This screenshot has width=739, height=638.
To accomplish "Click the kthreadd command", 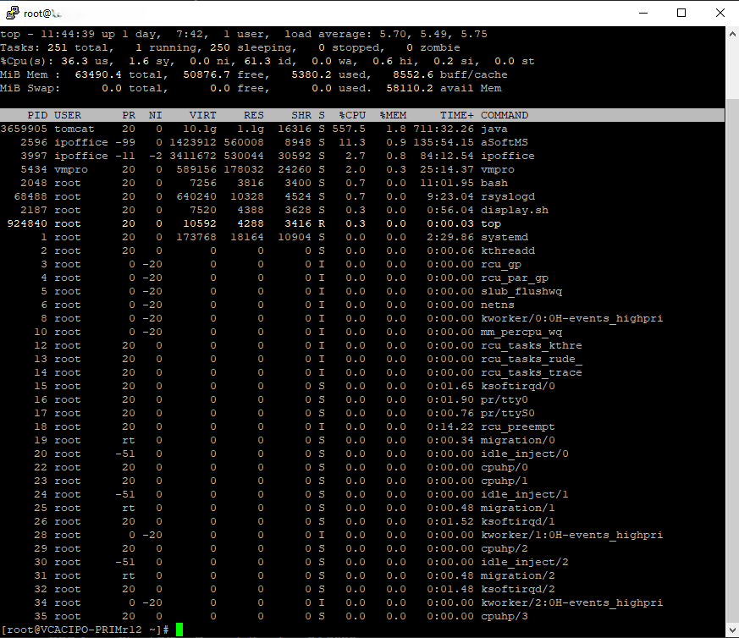I will click(508, 250).
